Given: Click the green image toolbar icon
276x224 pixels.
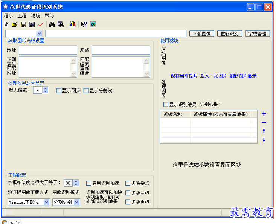Looking at the screenshot, I should click(93, 24).
